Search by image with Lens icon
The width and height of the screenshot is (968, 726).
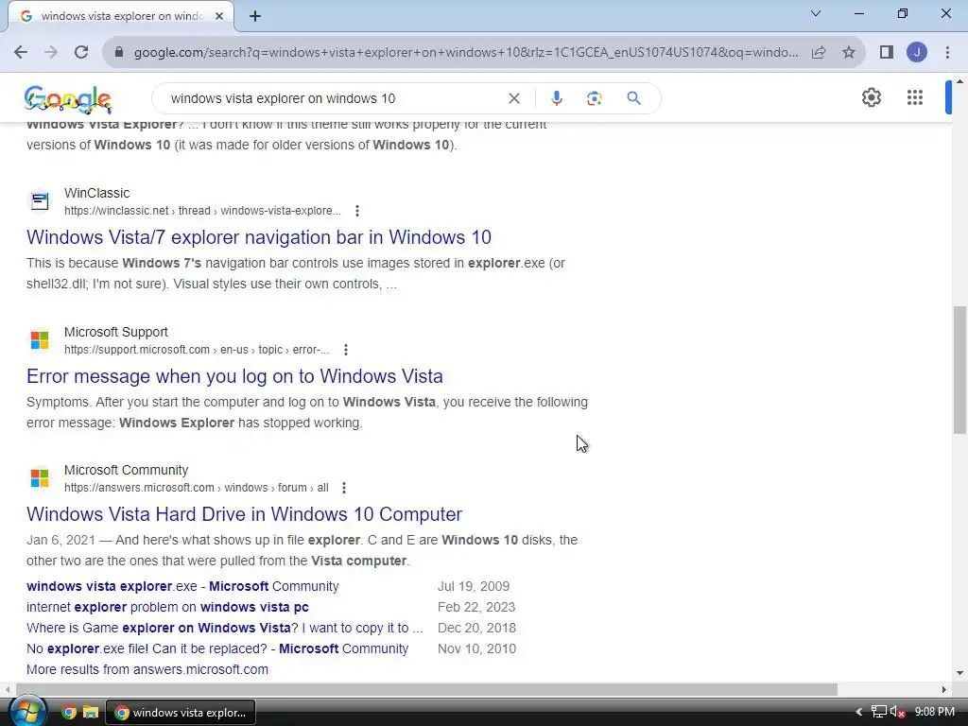[594, 98]
